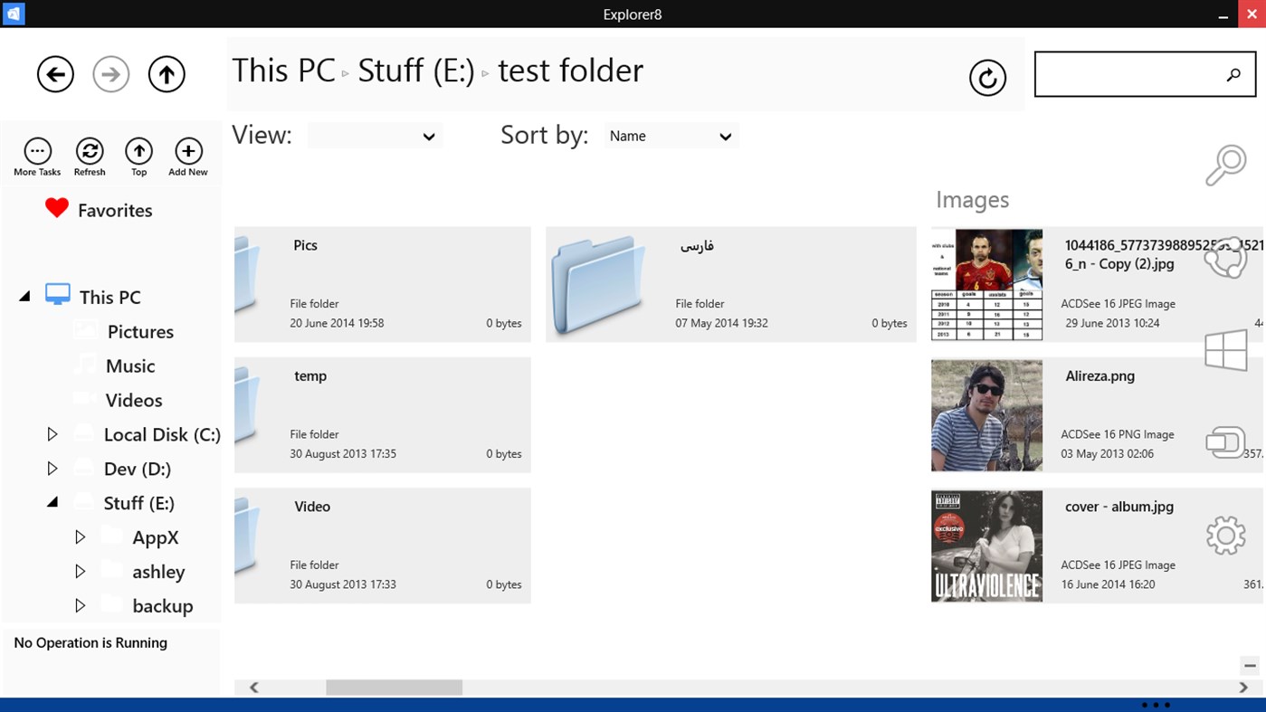Viewport: 1266px width, 712px height.
Task: Click Favorites in the sidebar
Action: click(114, 211)
